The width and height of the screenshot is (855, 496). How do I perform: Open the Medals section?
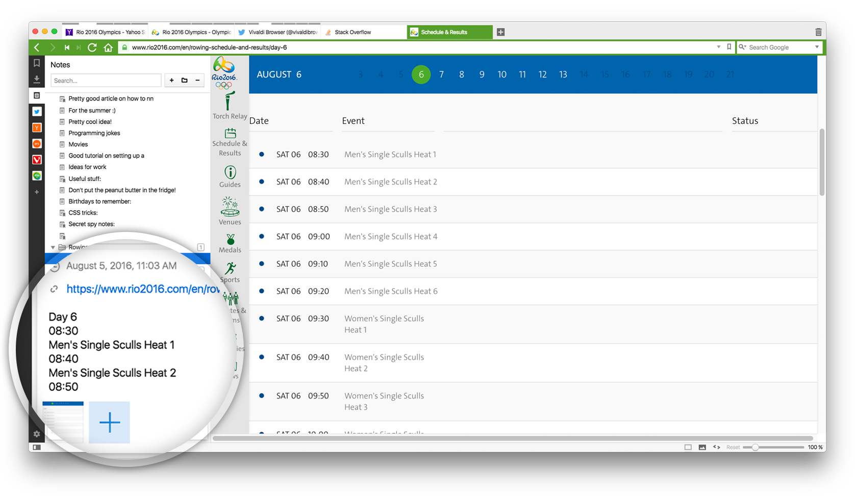pyautogui.click(x=230, y=243)
